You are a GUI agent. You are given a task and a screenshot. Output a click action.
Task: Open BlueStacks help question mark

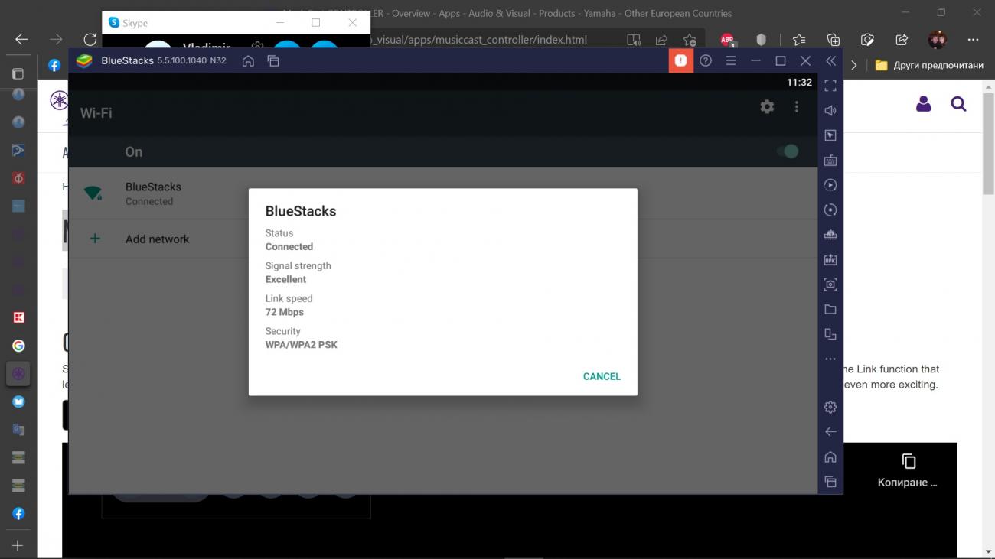tap(706, 60)
